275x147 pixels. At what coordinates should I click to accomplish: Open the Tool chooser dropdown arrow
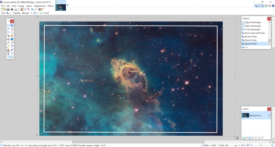point(11,13)
